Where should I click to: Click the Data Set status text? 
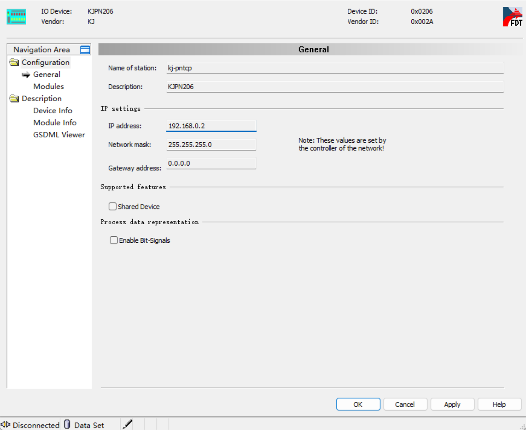pos(89,425)
